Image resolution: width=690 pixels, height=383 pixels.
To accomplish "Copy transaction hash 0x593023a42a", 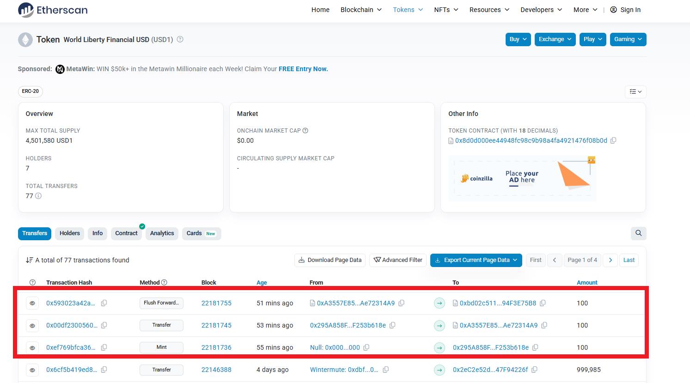I will tap(104, 303).
